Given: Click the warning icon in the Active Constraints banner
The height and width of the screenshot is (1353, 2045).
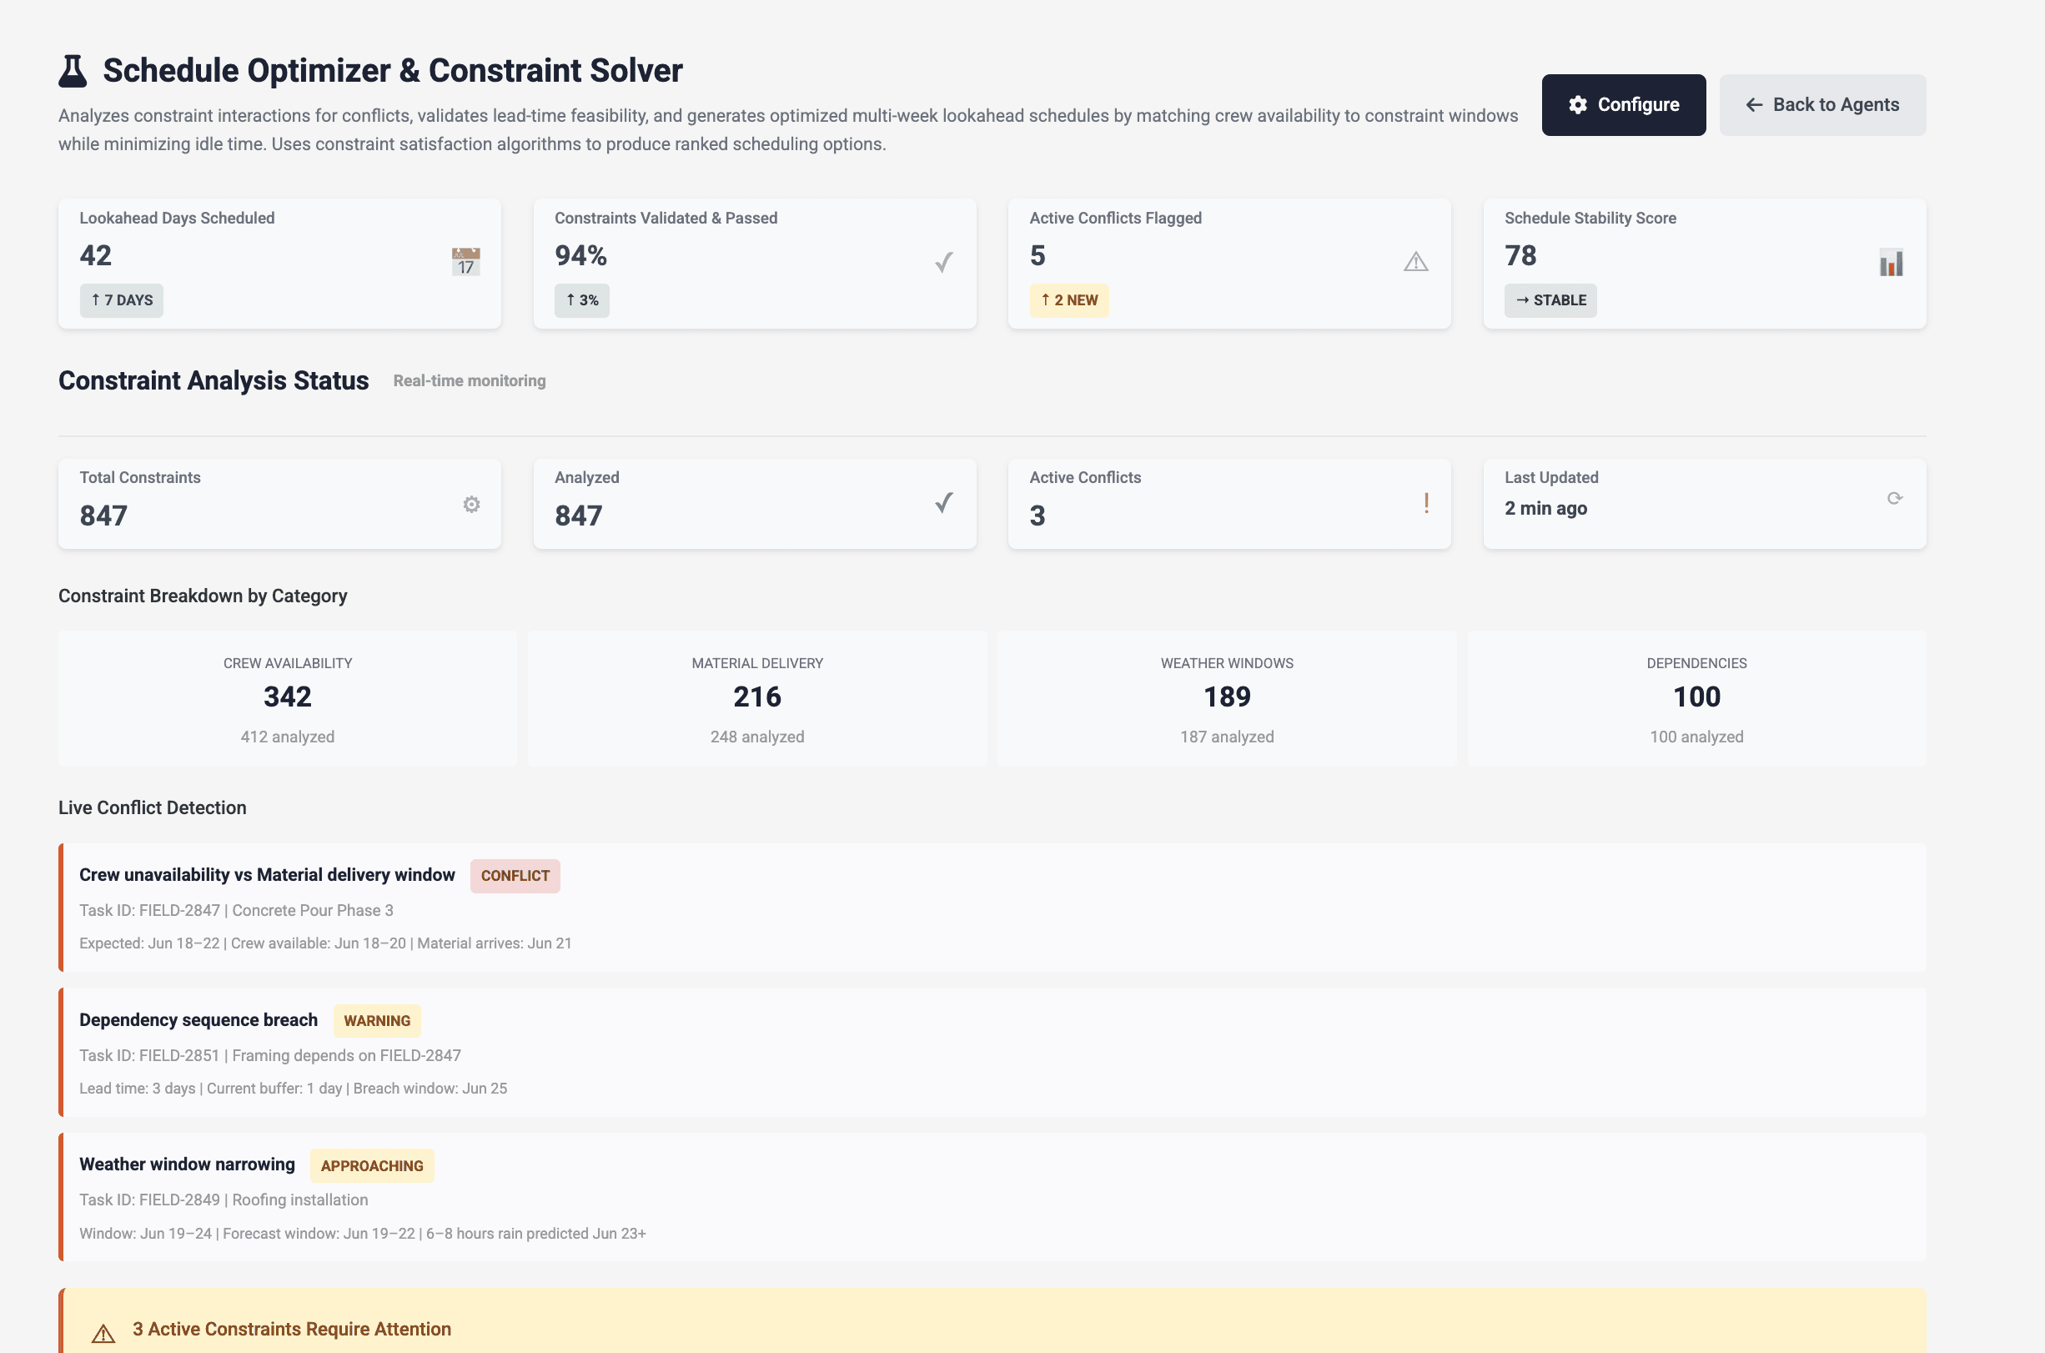Looking at the screenshot, I should (x=104, y=1331).
